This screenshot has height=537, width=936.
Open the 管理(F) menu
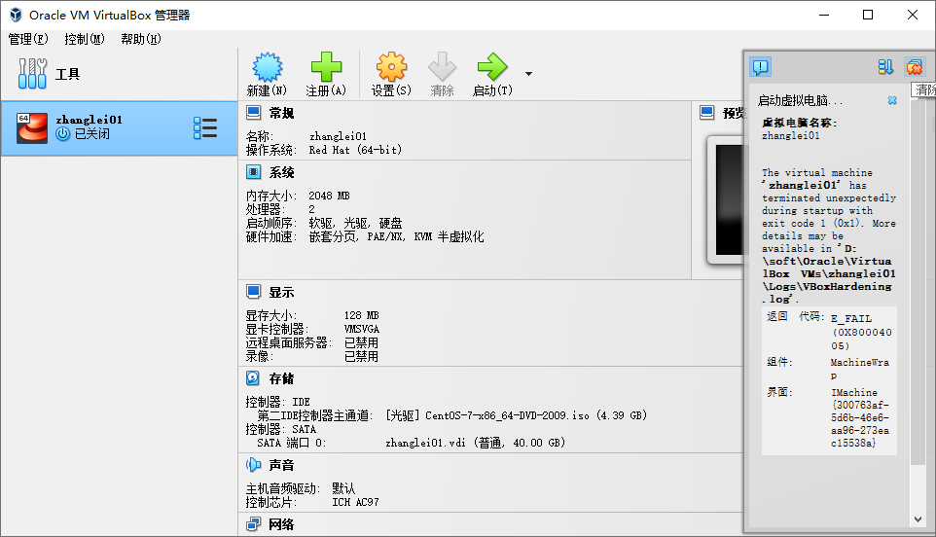(x=27, y=39)
